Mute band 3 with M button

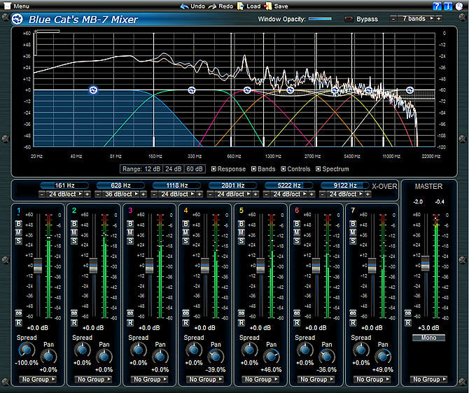coord(130,232)
